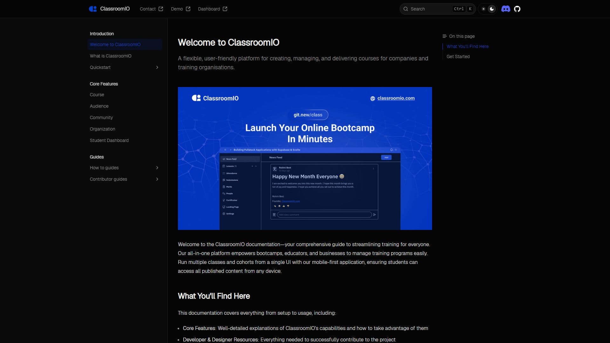610x343 pixels.
Task: Expand the Contributor guides chevron
Action: click(x=157, y=179)
